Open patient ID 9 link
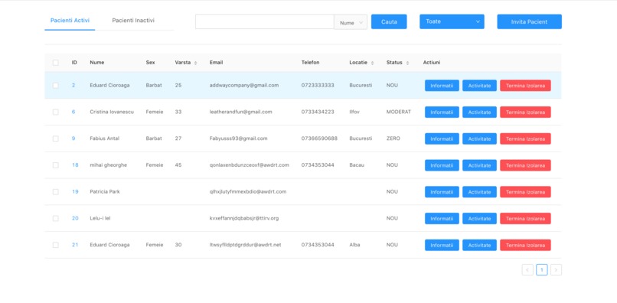This screenshot has width=617, height=303. point(73,138)
